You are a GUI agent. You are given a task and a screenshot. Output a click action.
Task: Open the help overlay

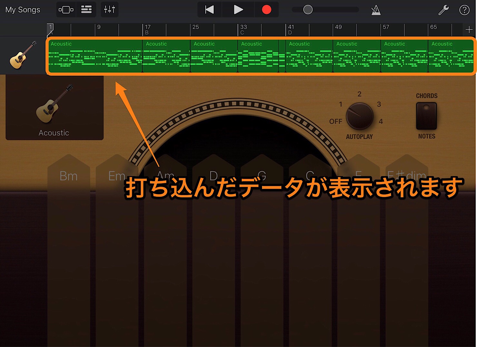tap(464, 10)
